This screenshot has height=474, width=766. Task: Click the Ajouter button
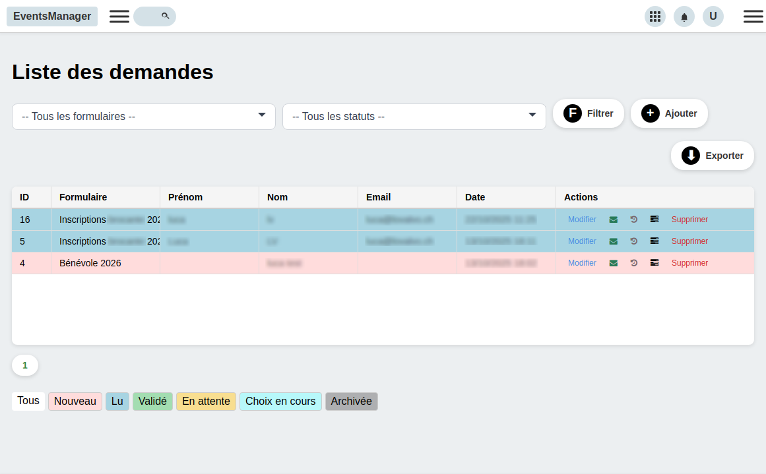[x=669, y=113]
